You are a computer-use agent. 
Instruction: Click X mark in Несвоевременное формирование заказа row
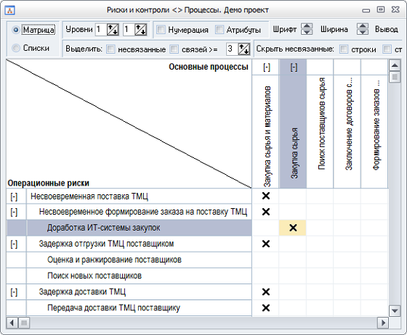point(266,212)
